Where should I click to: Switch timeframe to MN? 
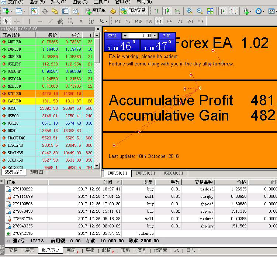point(200,21)
